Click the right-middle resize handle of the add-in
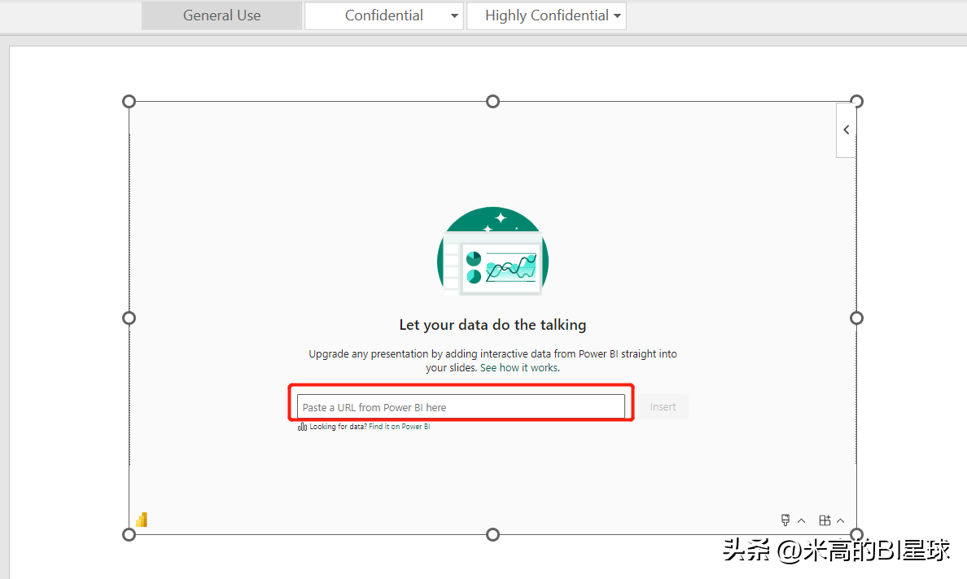The width and height of the screenshot is (967, 579). coord(856,318)
